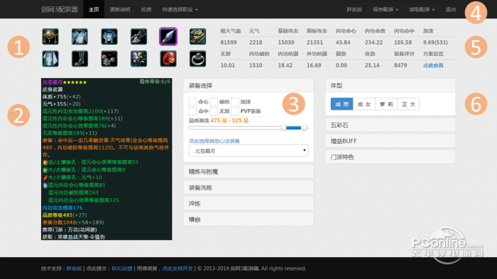Check the 无双 filter checkbox
Screen dimensions: 497x279
click(x=214, y=111)
